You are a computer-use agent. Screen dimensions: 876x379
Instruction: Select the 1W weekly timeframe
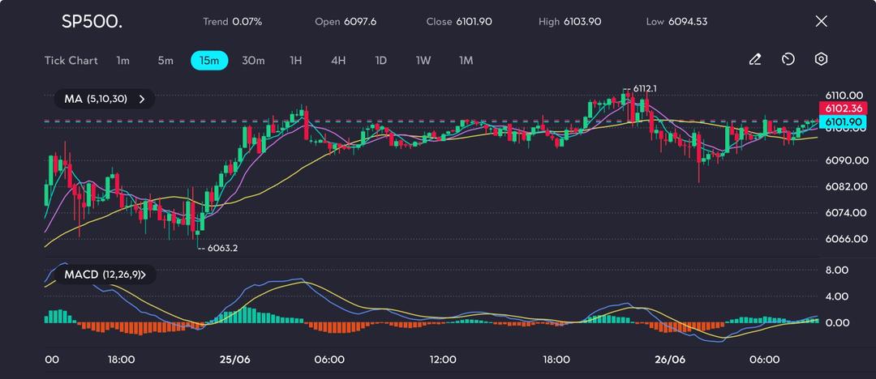pos(423,61)
